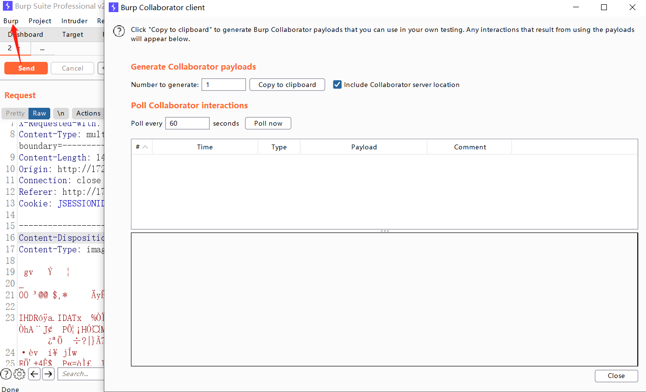Viewport: 646px width, 392px height.
Task: Click the Time column header
Action: click(x=205, y=147)
